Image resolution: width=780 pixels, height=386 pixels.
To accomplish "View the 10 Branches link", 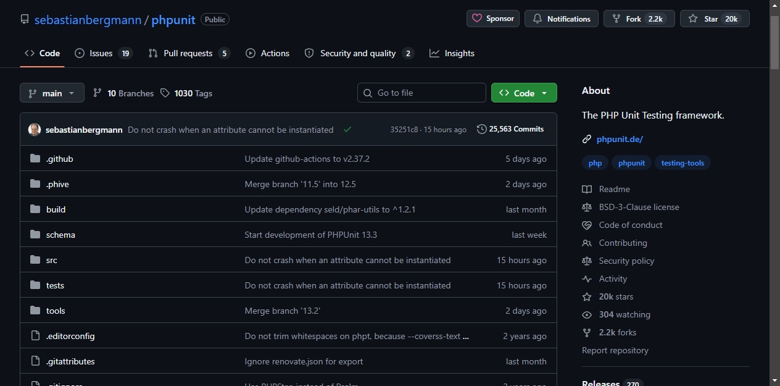I will [123, 93].
